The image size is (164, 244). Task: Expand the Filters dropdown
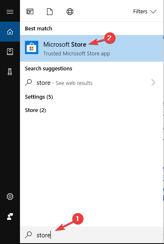click(x=145, y=12)
